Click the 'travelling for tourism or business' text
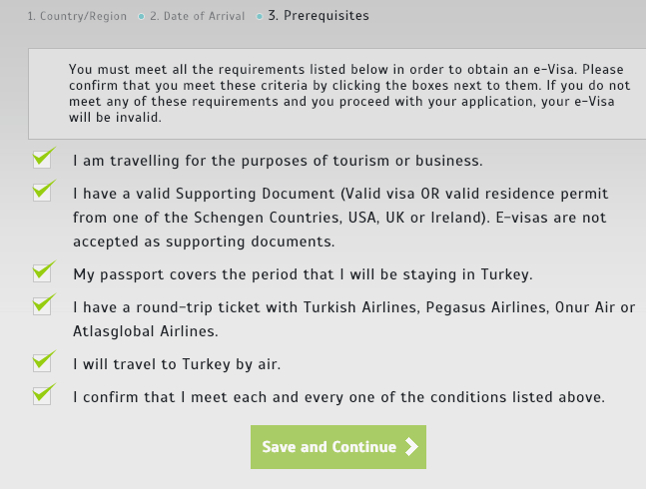This screenshot has width=646, height=489. pos(278,161)
